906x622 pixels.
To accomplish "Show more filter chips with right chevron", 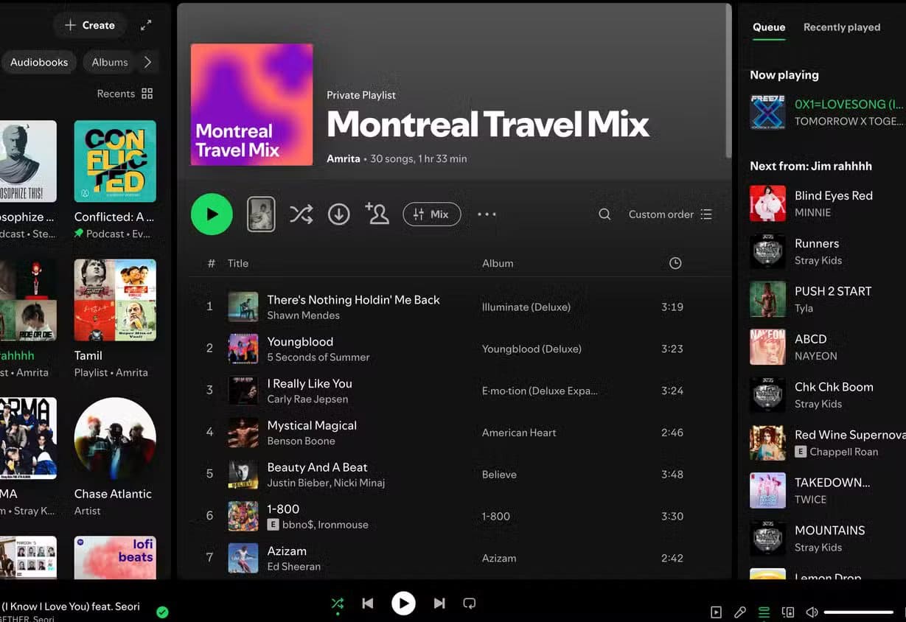I will (147, 63).
